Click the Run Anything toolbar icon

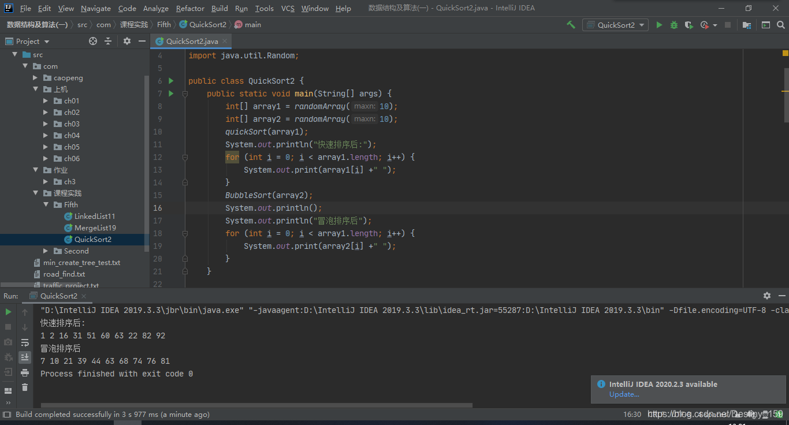[766, 25]
